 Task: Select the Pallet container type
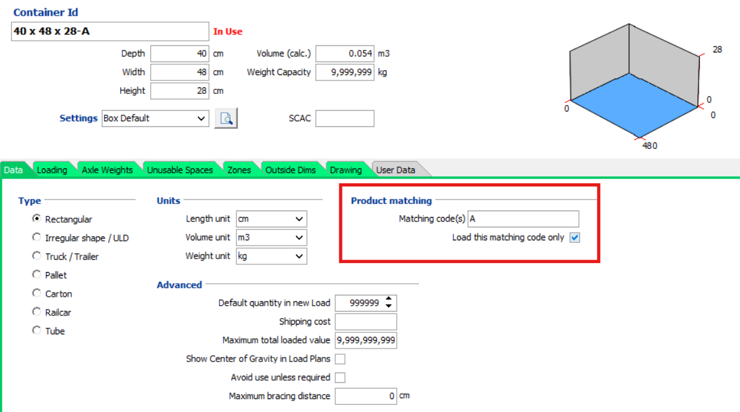tap(37, 274)
